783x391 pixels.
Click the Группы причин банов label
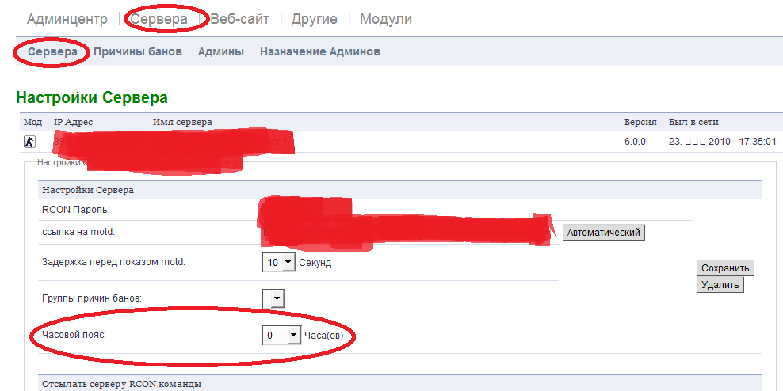92,298
